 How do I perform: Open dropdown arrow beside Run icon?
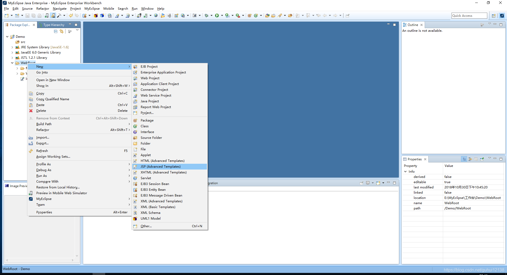click(x=222, y=16)
